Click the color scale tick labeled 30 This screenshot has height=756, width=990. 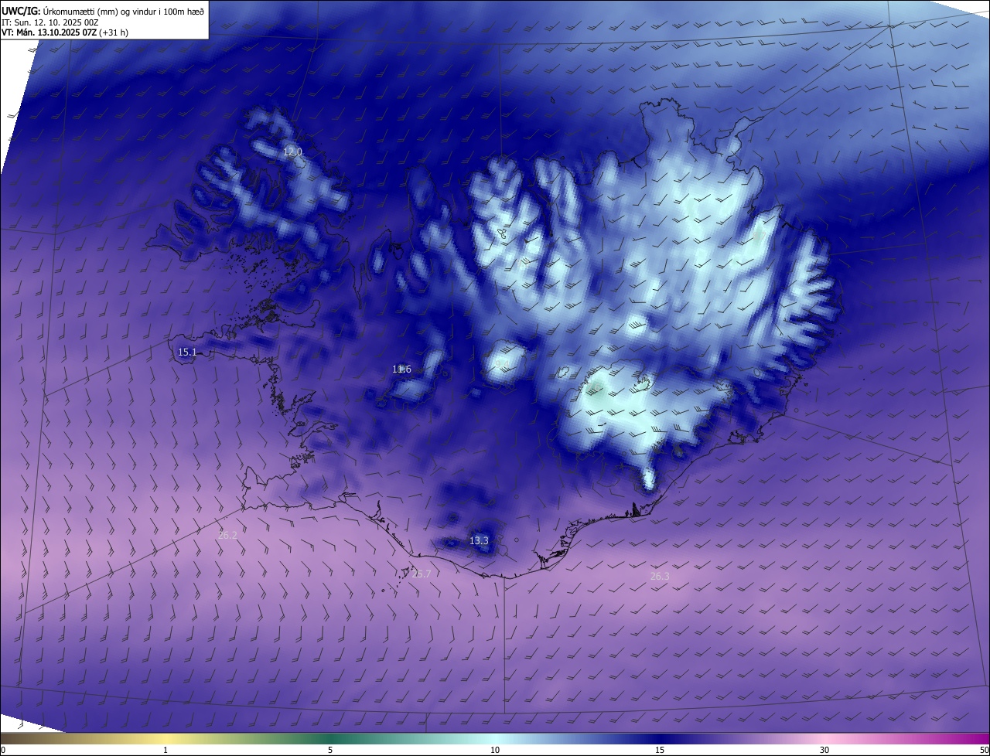824,750
